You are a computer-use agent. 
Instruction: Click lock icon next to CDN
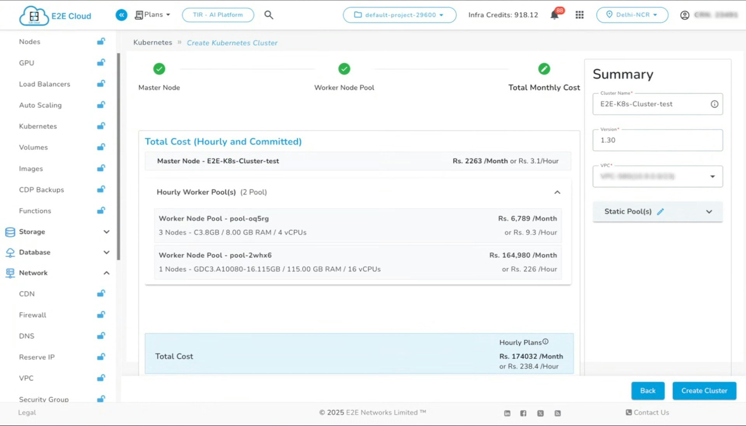pyautogui.click(x=101, y=293)
